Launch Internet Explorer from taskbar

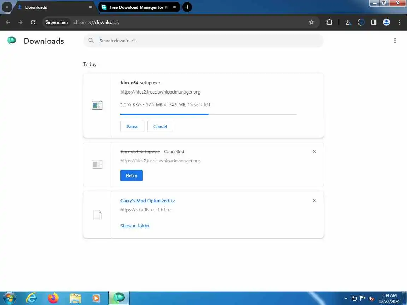32,298
